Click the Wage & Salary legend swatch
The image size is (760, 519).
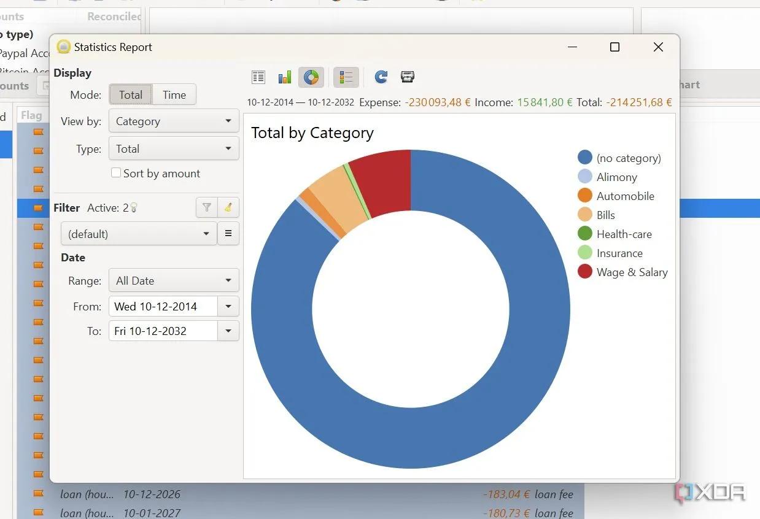(x=585, y=272)
